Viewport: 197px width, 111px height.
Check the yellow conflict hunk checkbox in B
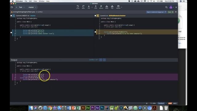[95, 32]
